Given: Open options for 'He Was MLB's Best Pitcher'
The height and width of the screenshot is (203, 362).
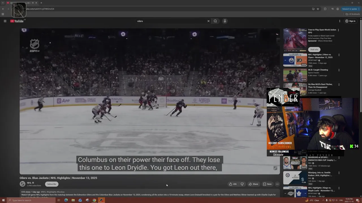Looking at the screenshot, I should point(339,85).
